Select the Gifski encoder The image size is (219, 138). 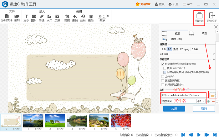pos(195,49)
